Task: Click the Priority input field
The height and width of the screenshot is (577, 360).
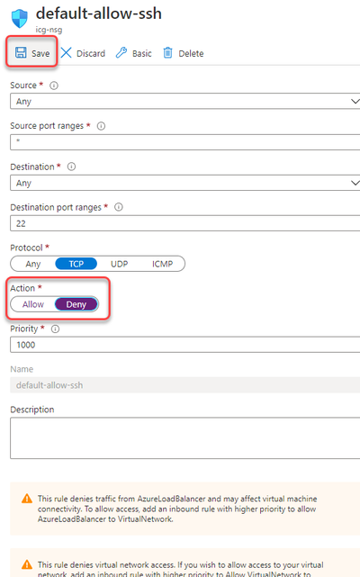Action: pyautogui.click(x=184, y=345)
